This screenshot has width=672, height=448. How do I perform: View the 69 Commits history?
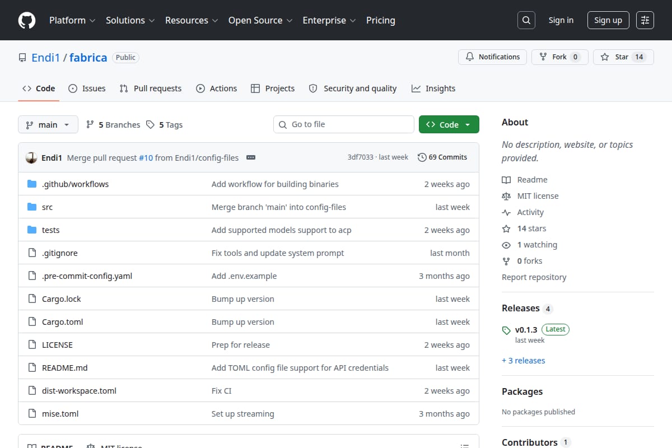pos(442,157)
